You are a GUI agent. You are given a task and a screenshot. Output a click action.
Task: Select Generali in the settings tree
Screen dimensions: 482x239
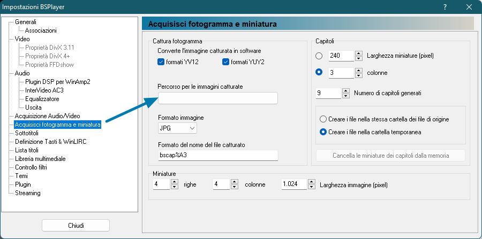pyautogui.click(x=26, y=22)
